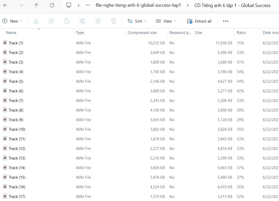Expand the New menu dropdown

(x=12, y=21)
